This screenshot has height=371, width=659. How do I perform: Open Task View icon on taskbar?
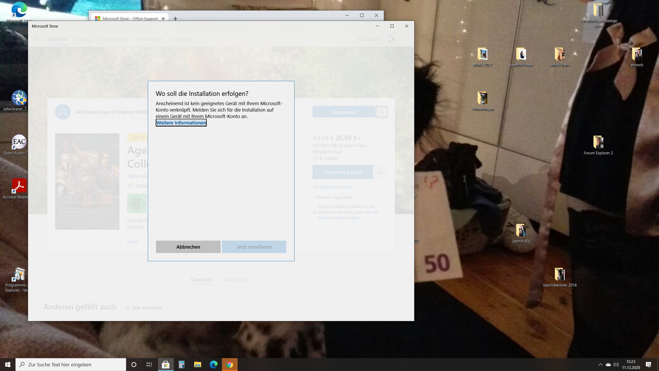click(x=149, y=365)
